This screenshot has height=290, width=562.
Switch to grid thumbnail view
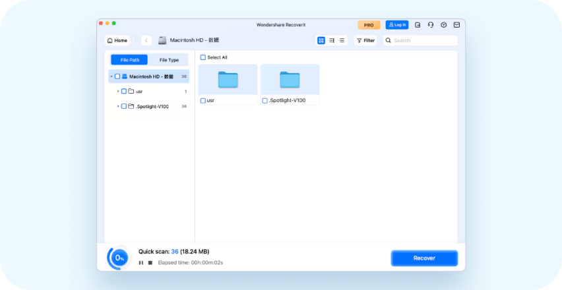coord(321,40)
